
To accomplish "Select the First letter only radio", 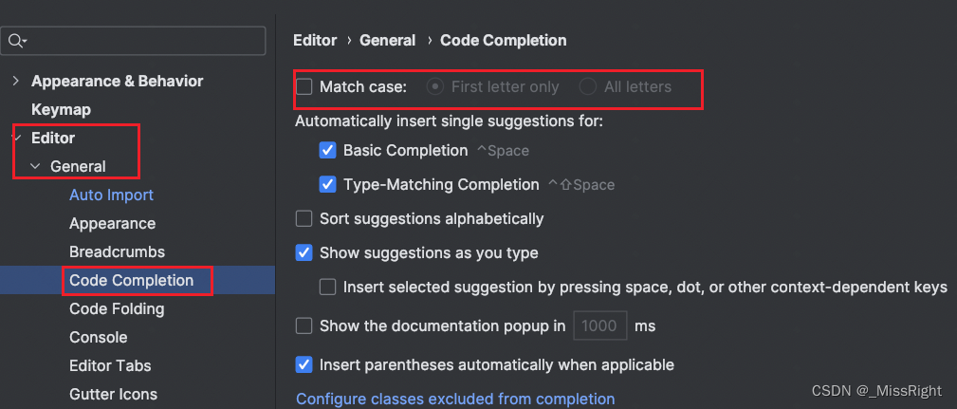I will 435,87.
